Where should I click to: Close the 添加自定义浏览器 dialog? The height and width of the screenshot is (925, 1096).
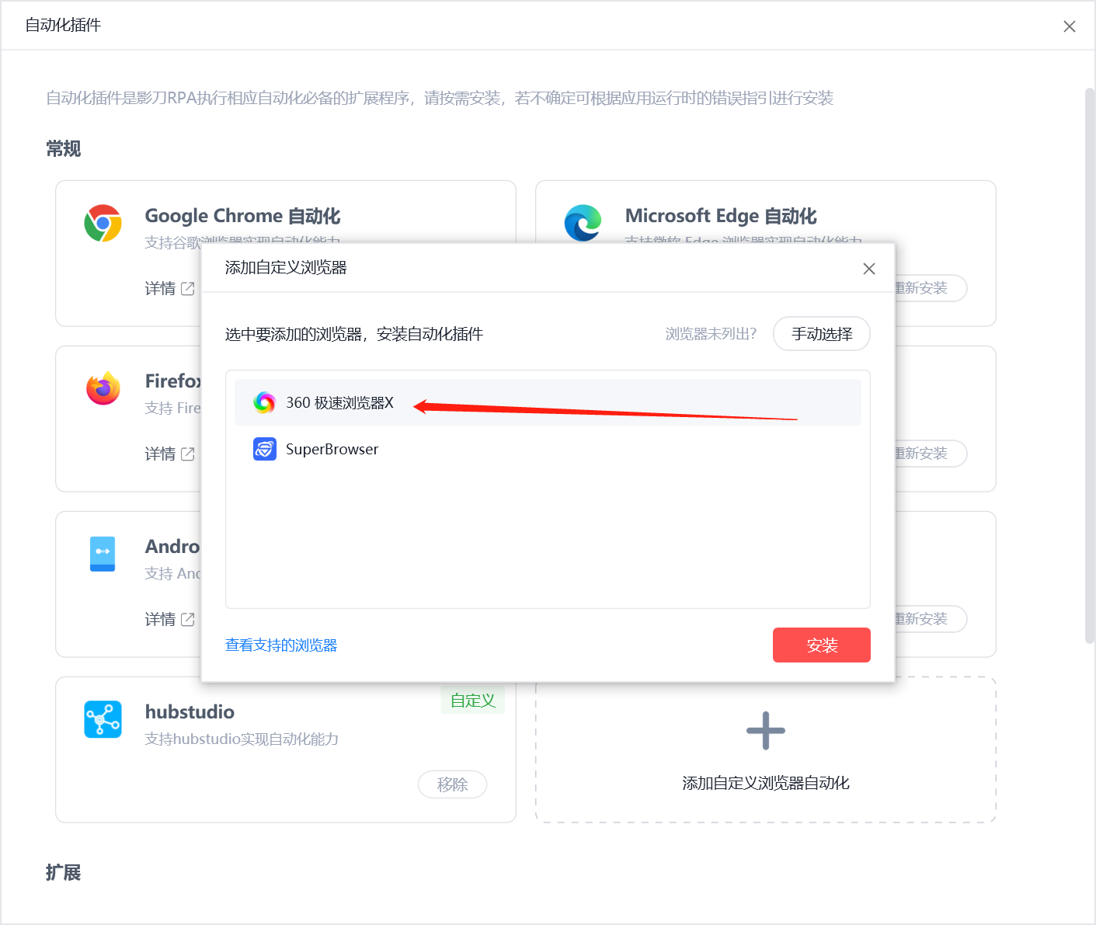869,269
